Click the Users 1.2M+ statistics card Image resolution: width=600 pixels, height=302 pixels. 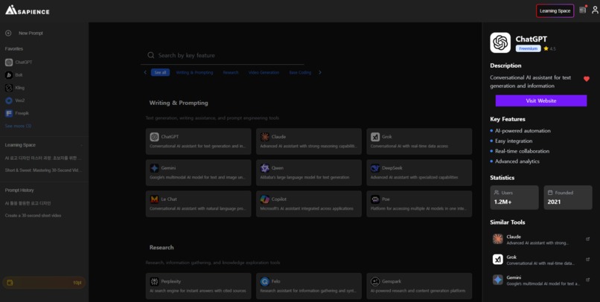(514, 198)
